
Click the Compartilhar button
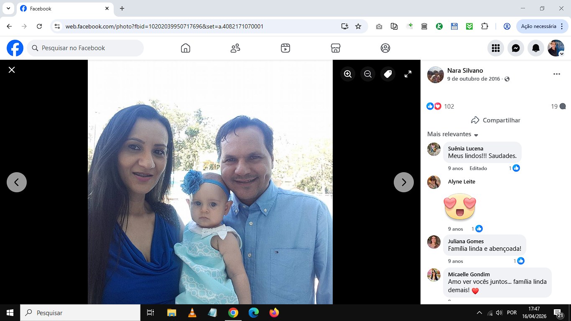point(496,120)
